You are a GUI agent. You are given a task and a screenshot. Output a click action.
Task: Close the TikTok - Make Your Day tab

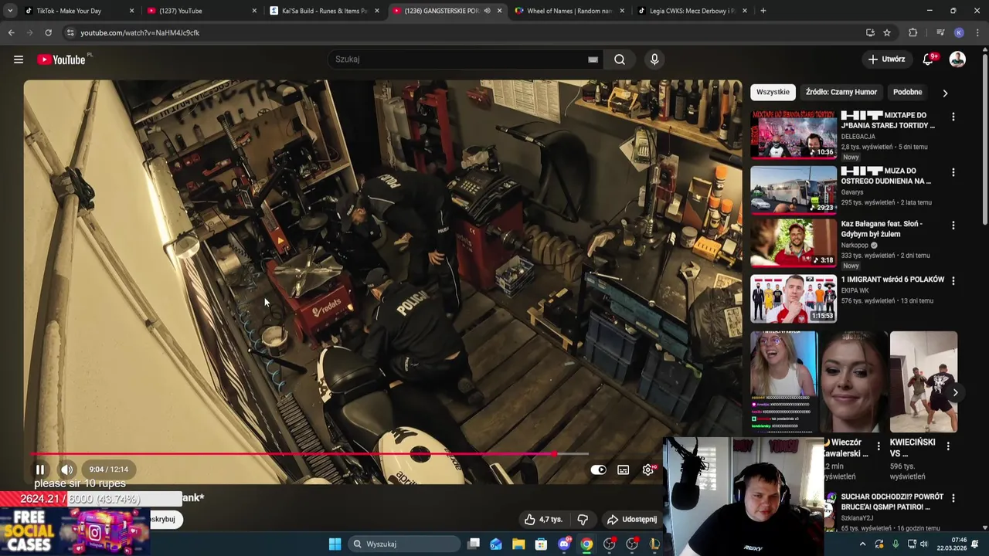pyautogui.click(x=131, y=11)
